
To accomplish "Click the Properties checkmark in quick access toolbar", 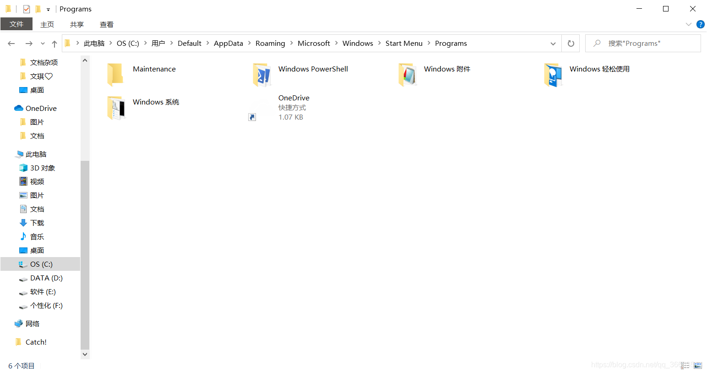I will (27, 9).
